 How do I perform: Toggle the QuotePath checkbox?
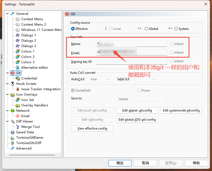(73, 90)
